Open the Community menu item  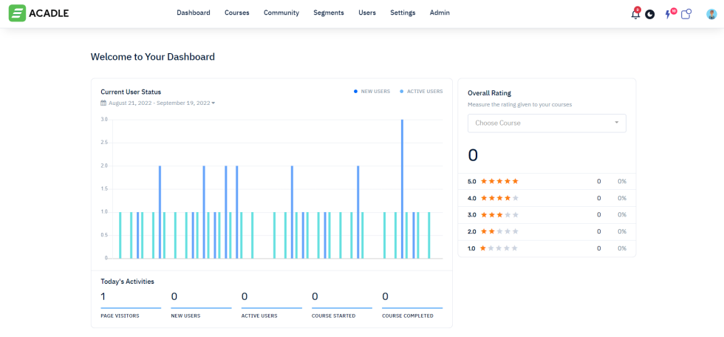(x=281, y=13)
